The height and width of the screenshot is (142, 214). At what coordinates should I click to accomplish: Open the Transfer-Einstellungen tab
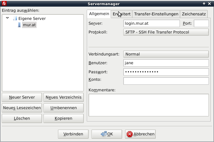156,14
